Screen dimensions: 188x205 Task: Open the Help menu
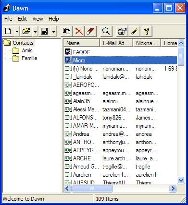(54, 19)
